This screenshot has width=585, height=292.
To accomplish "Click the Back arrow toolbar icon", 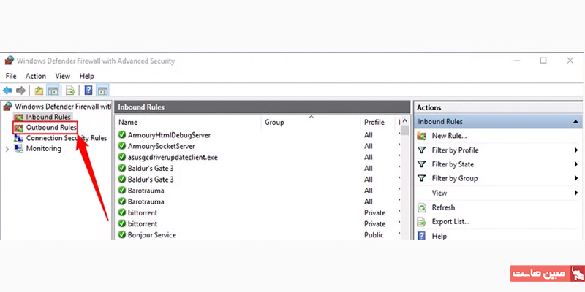I will [7, 90].
